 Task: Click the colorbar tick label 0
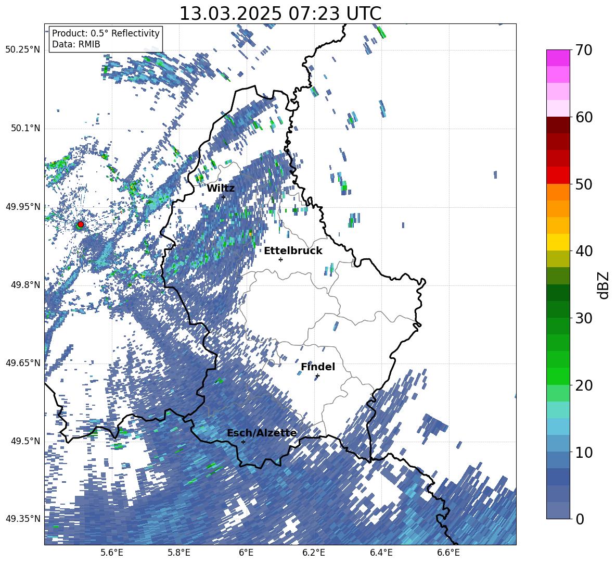pyautogui.click(x=580, y=519)
